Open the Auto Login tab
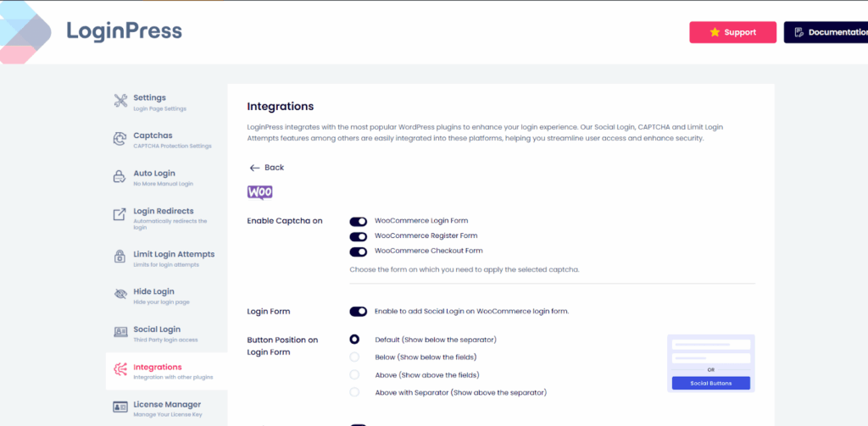The height and width of the screenshot is (426, 868). [x=166, y=178]
